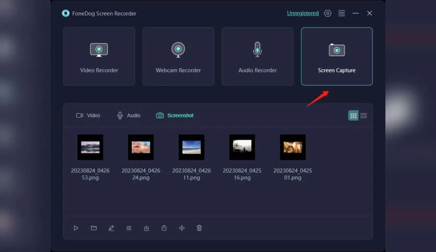Open the Webcam Recorder mode

[178, 56]
